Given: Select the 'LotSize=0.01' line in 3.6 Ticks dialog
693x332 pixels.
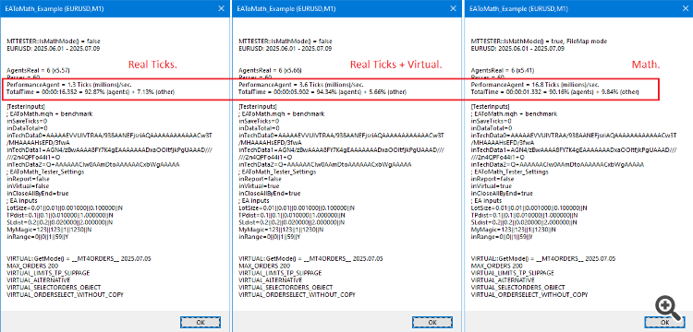Looking at the screenshot, I should 297,207.
